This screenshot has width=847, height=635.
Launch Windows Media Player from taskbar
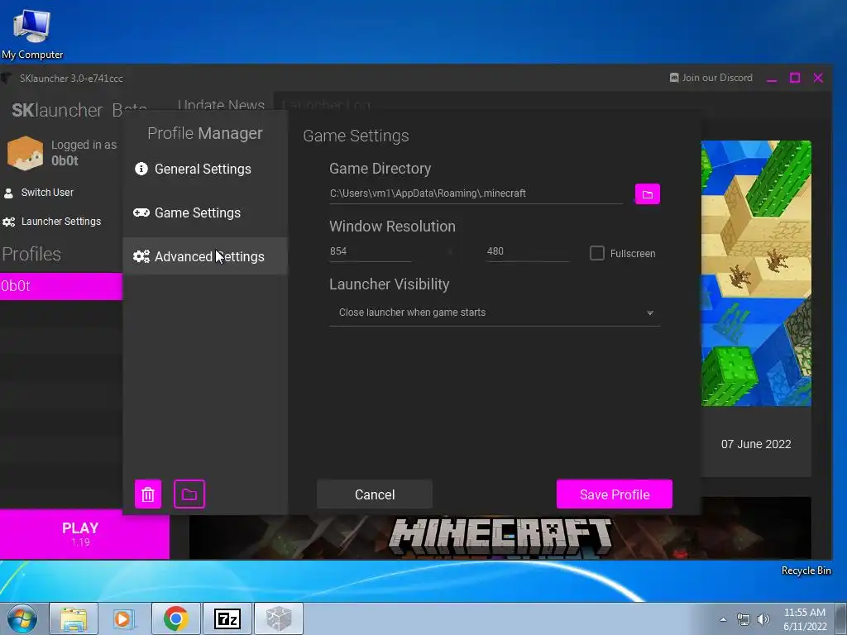(123, 618)
